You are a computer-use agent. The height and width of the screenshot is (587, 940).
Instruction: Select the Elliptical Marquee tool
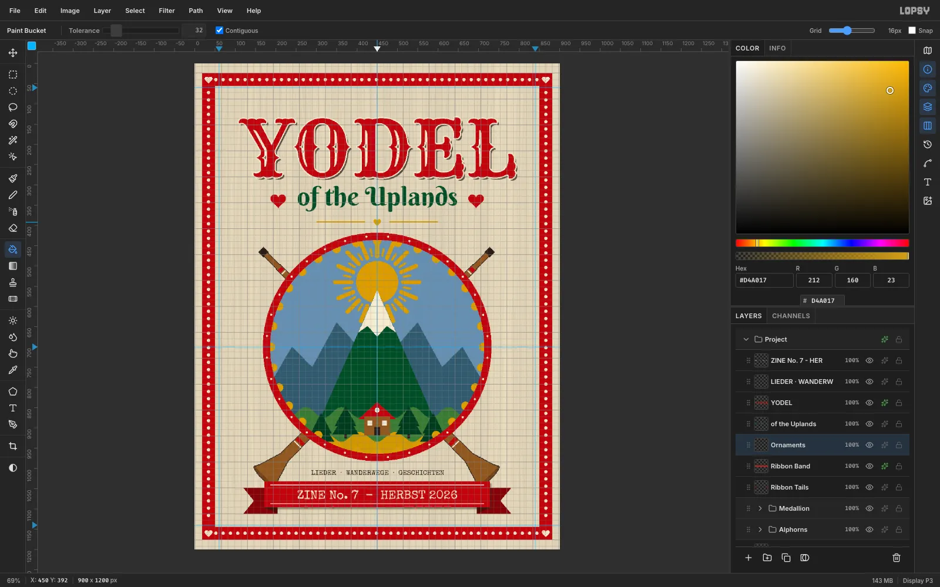(x=13, y=91)
